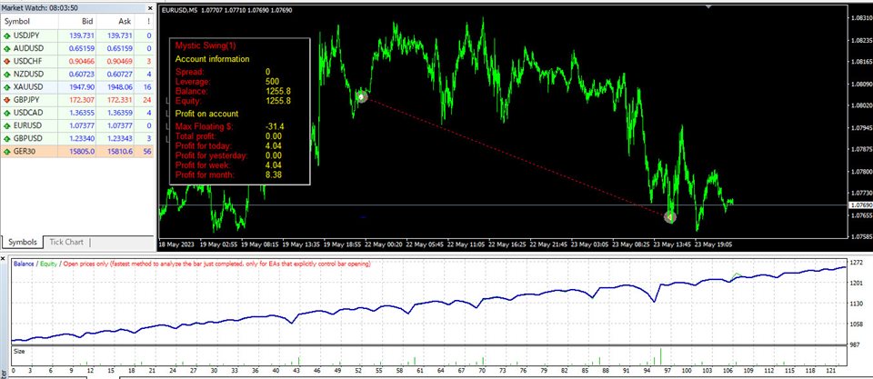Click GER30 bid value 15805.0
The height and width of the screenshot is (379, 873).
(80, 152)
